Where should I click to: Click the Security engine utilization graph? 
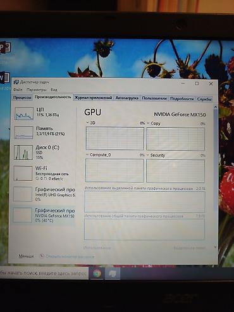tap(175, 171)
